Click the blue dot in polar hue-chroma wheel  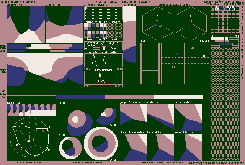pyautogui.click(x=31, y=147)
